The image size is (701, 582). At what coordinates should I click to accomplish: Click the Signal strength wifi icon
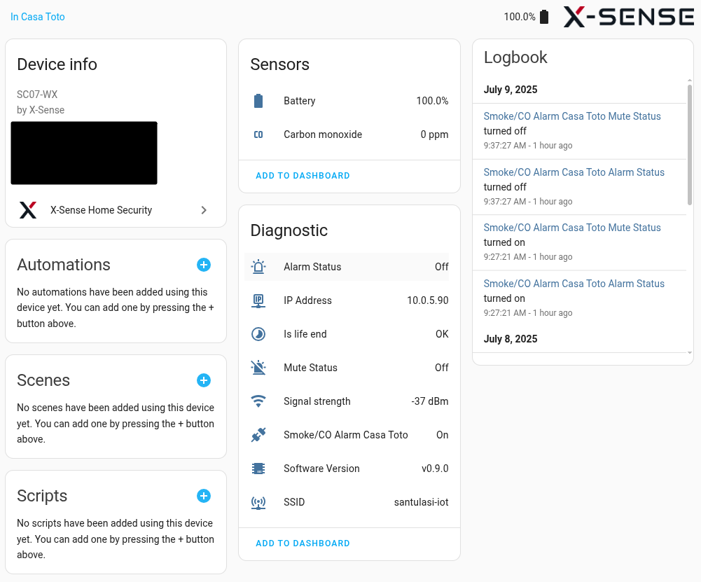pyautogui.click(x=258, y=401)
